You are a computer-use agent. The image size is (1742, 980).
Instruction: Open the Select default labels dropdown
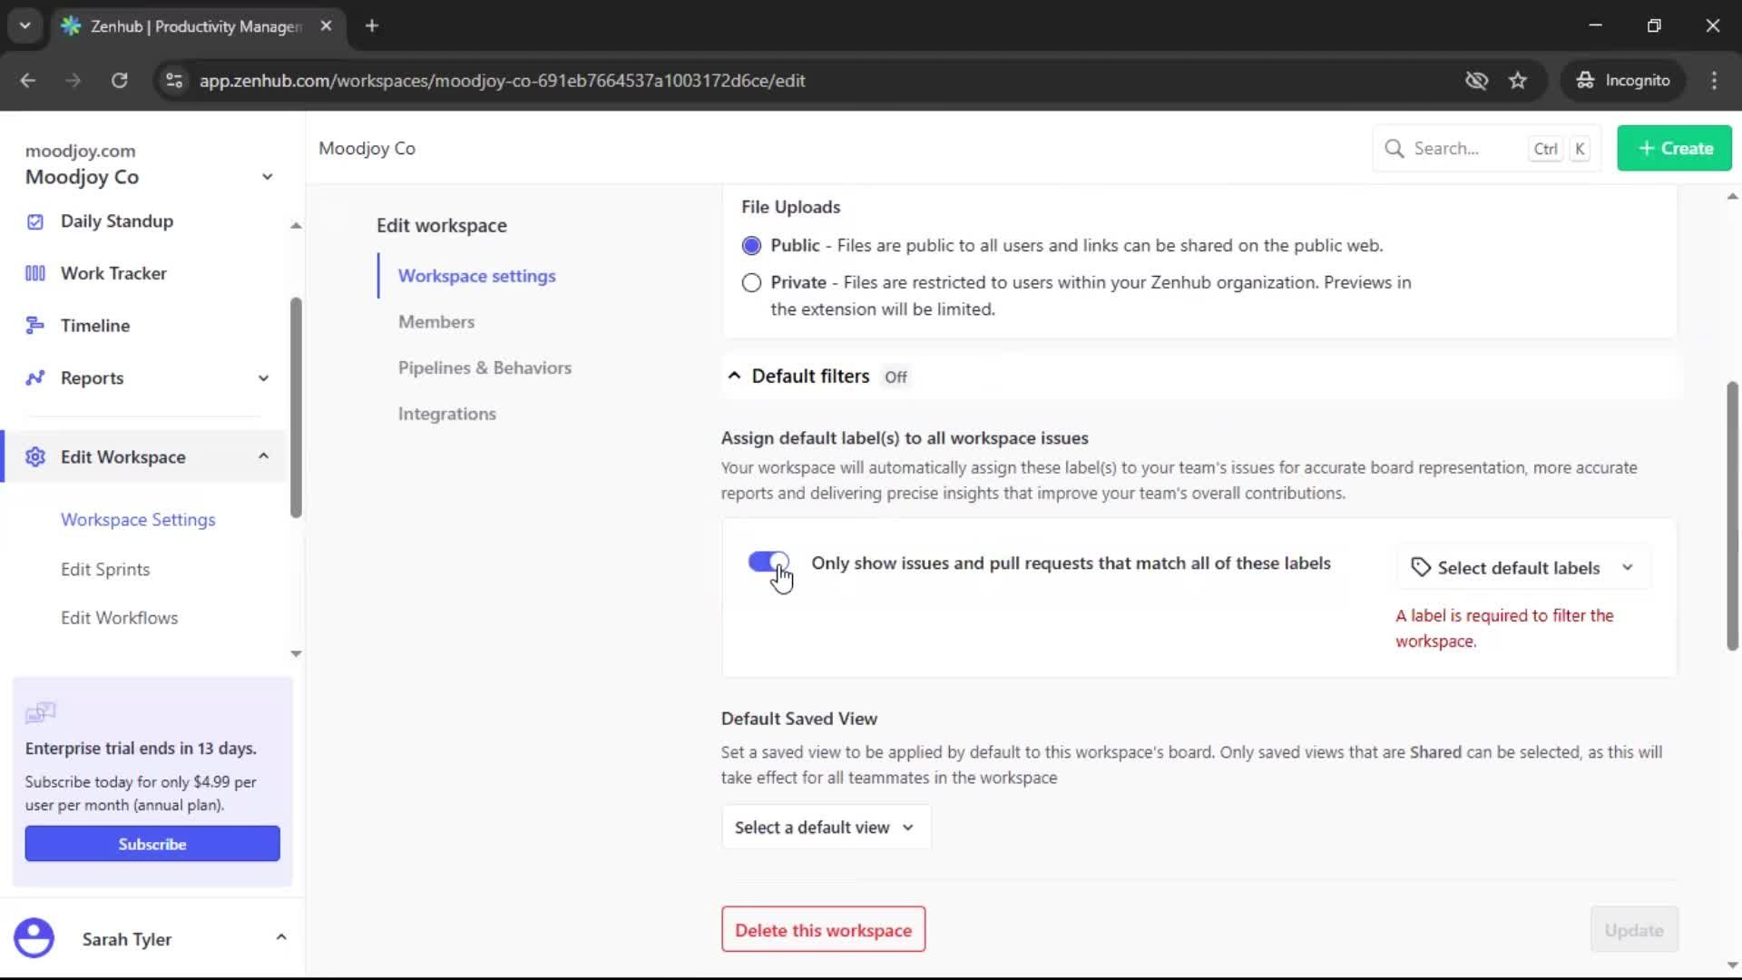click(x=1524, y=566)
